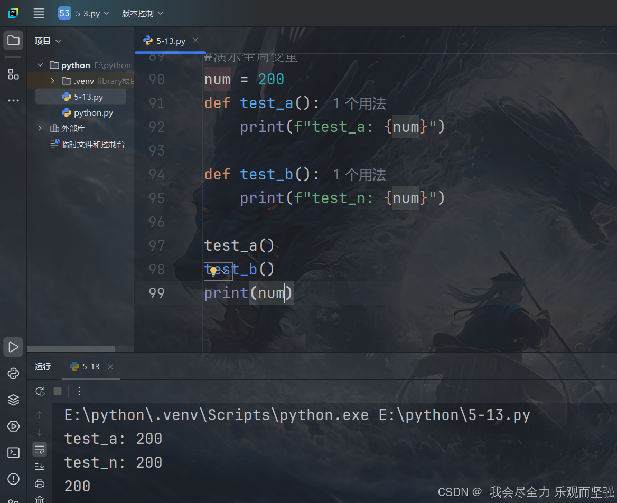This screenshot has height=503, width=617.
Task: Click the 运行 panel label
Action: click(42, 366)
